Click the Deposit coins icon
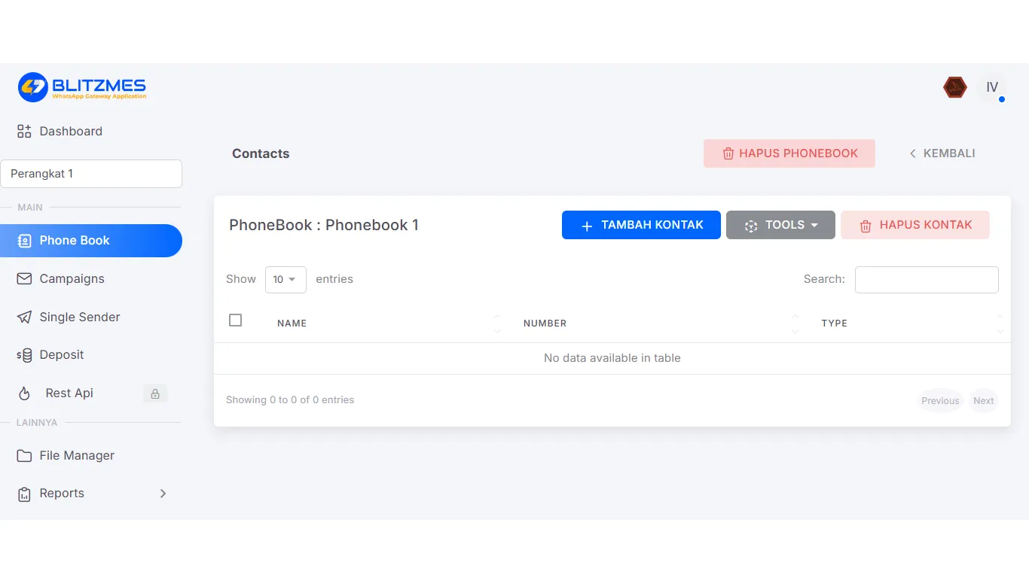Viewport: 1029px width, 583px height. pyautogui.click(x=25, y=355)
